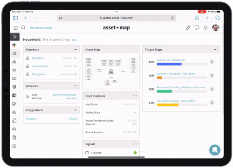Open Retirement Funding target map link

point(182,87)
